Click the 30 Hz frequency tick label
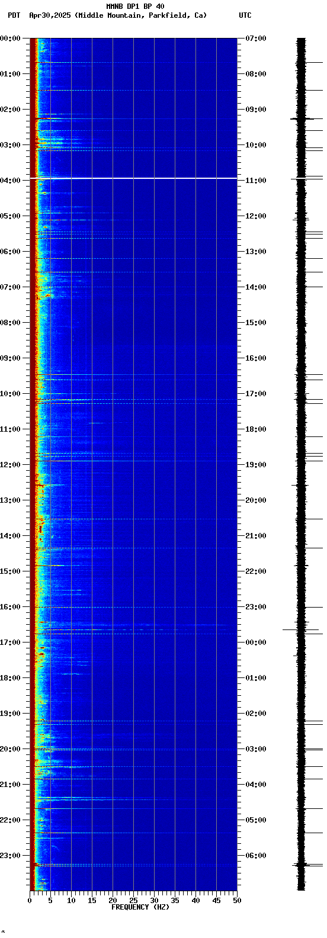The width and height of the screenshot is (327, 938). (154, 901)
